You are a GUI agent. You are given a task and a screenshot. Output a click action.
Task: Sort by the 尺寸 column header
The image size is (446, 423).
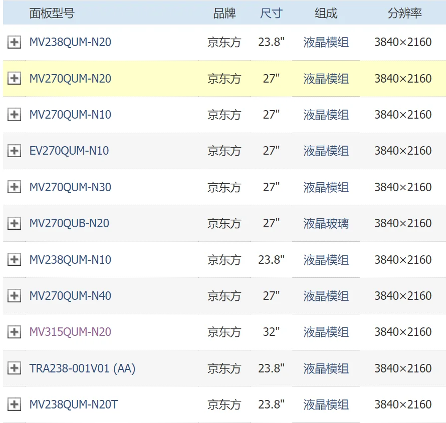[x=271, y=14]
